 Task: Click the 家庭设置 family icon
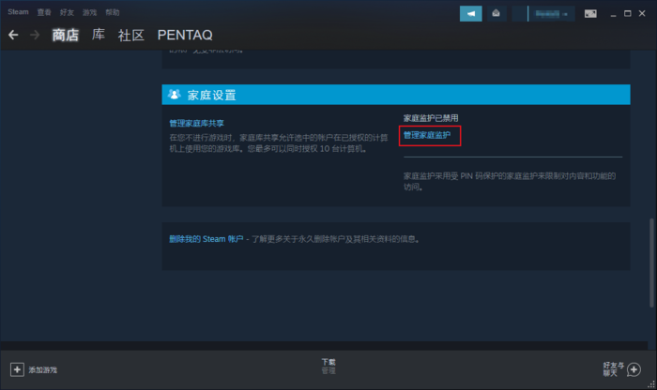coord(175,95)
